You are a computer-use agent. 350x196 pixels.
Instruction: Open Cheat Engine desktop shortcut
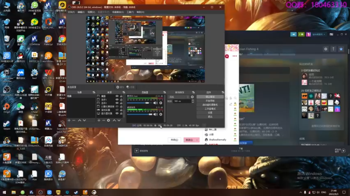click(35, 109)
